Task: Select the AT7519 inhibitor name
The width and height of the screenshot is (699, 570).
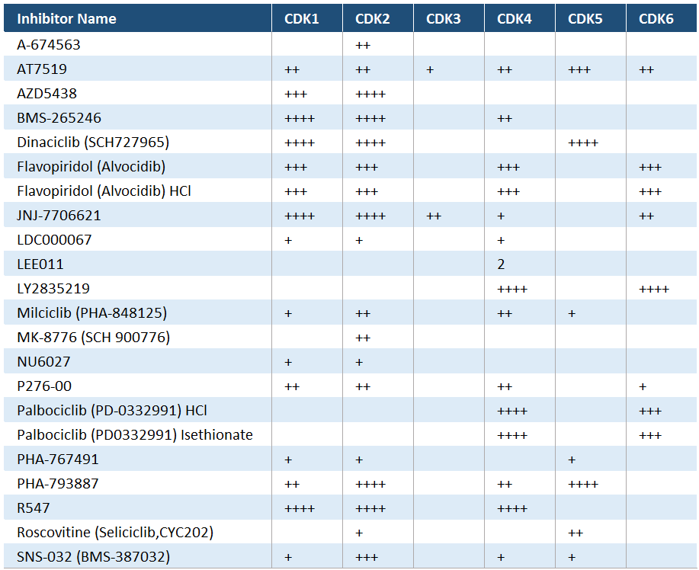Action: click(x=42, y=69)
